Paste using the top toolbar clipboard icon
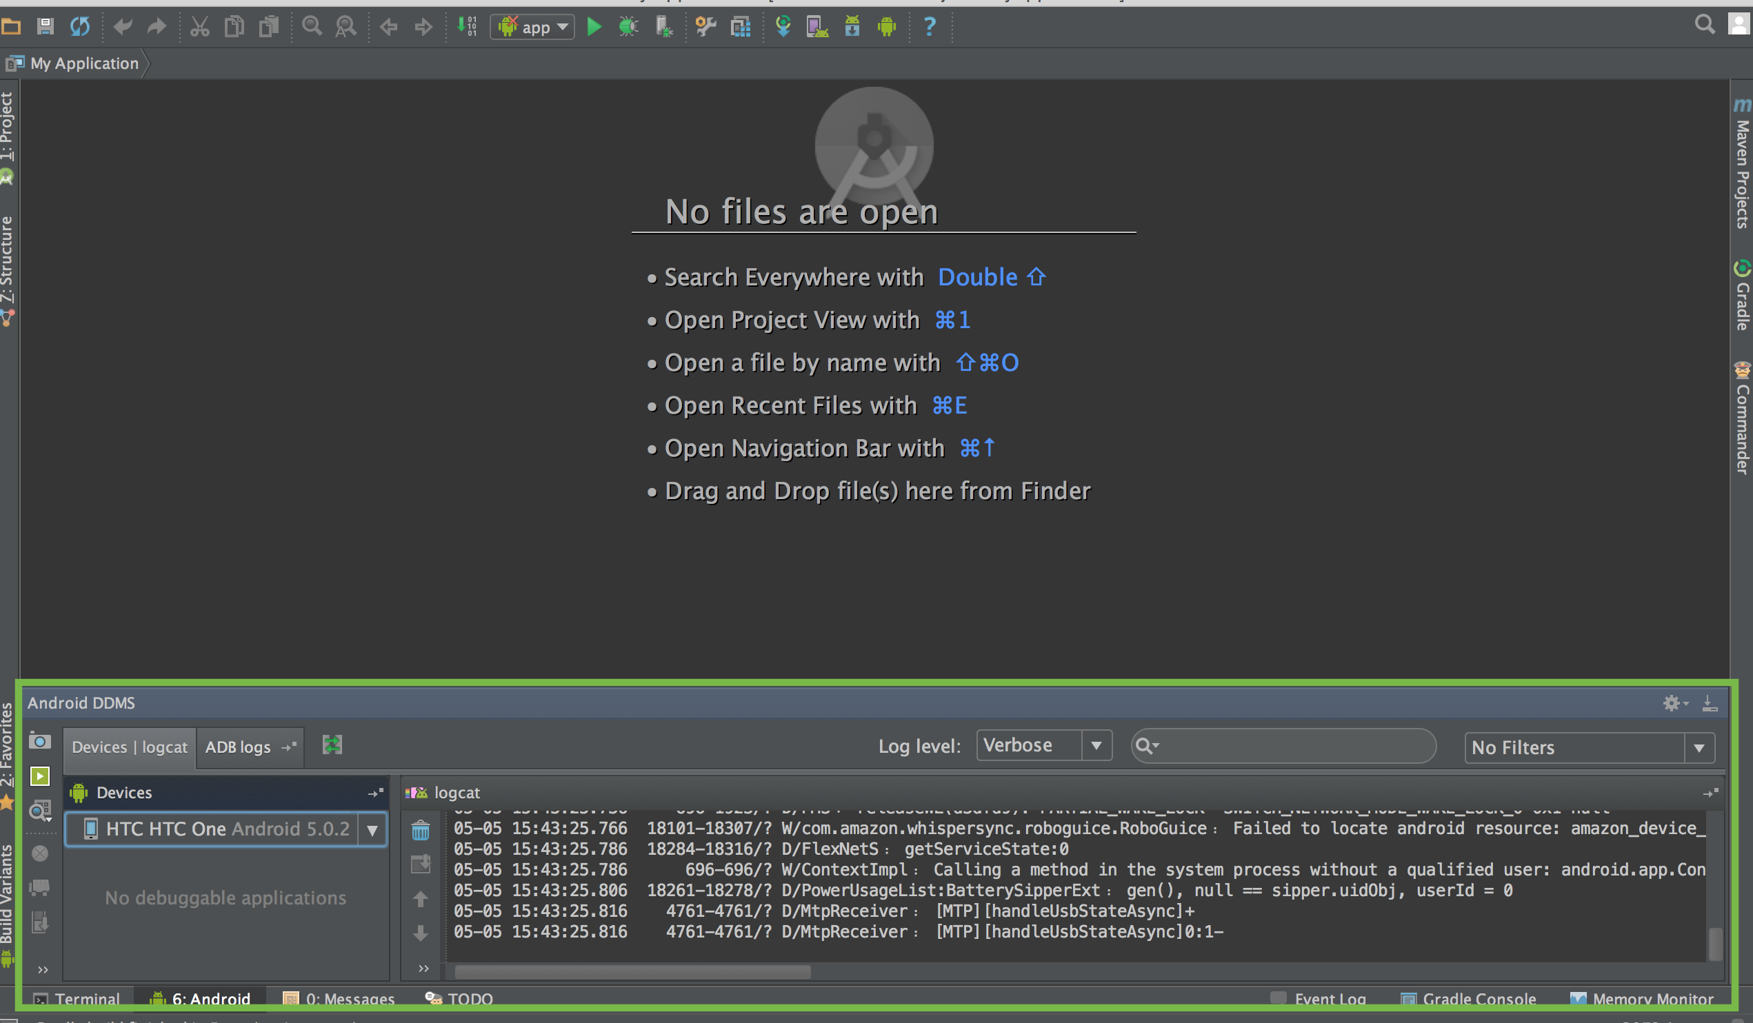This screenshot has width=1753, height=1023. click(268, 26)
